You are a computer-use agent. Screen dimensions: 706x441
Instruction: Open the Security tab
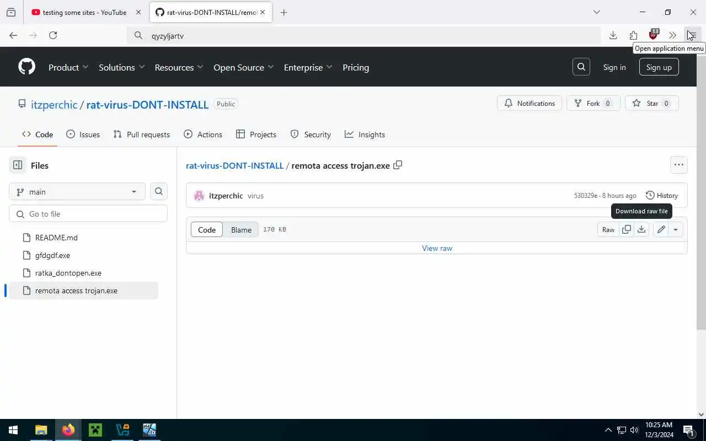311,135
